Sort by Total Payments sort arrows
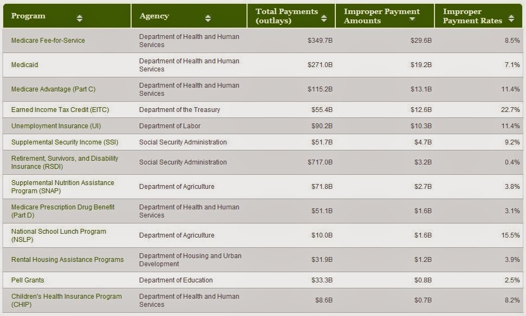Screen dimensions: 526x316 [x=324, y=18]
